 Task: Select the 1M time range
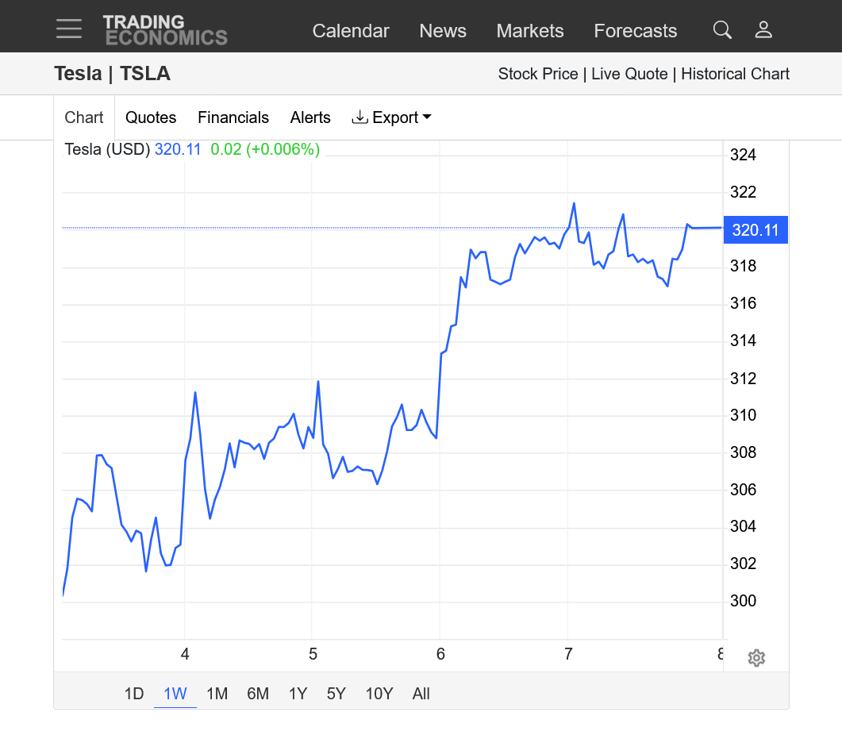217,694
